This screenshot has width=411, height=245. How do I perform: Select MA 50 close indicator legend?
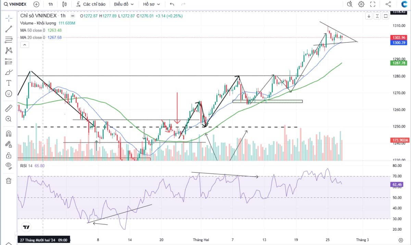pyautogui.click(x=33, y=30)
